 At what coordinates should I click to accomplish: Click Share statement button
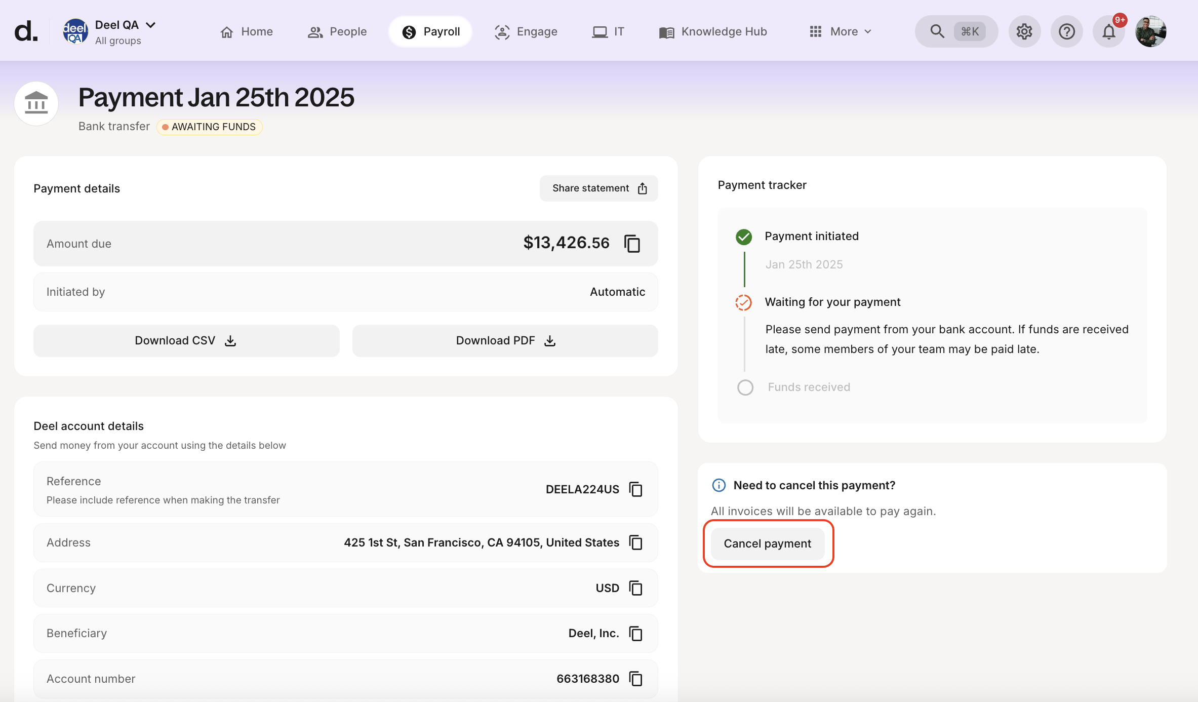(598, 188)
